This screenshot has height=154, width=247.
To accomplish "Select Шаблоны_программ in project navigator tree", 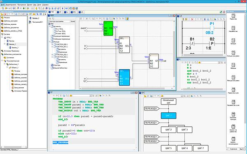I will click(x=11, y=21).
